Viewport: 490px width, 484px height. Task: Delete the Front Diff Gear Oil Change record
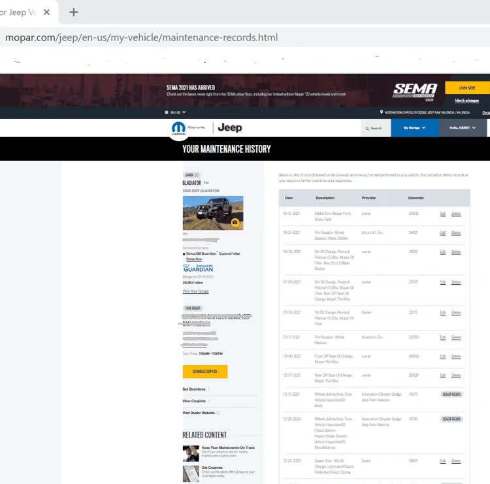[456, 357]
